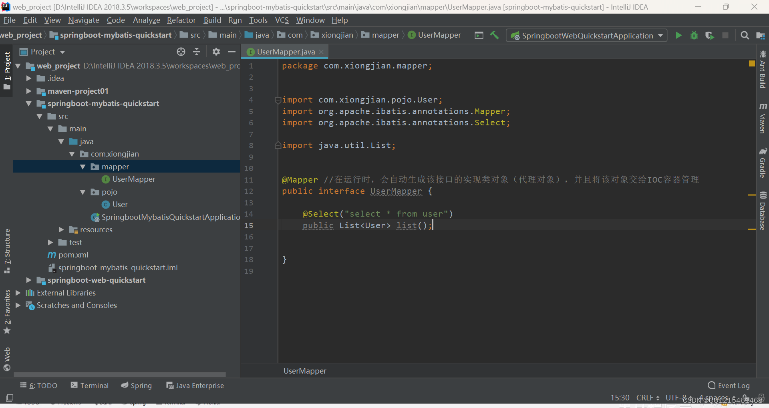The image size is (769, 408).
Task: Open the Ant Build side panel
Action: tap(763, 70)
